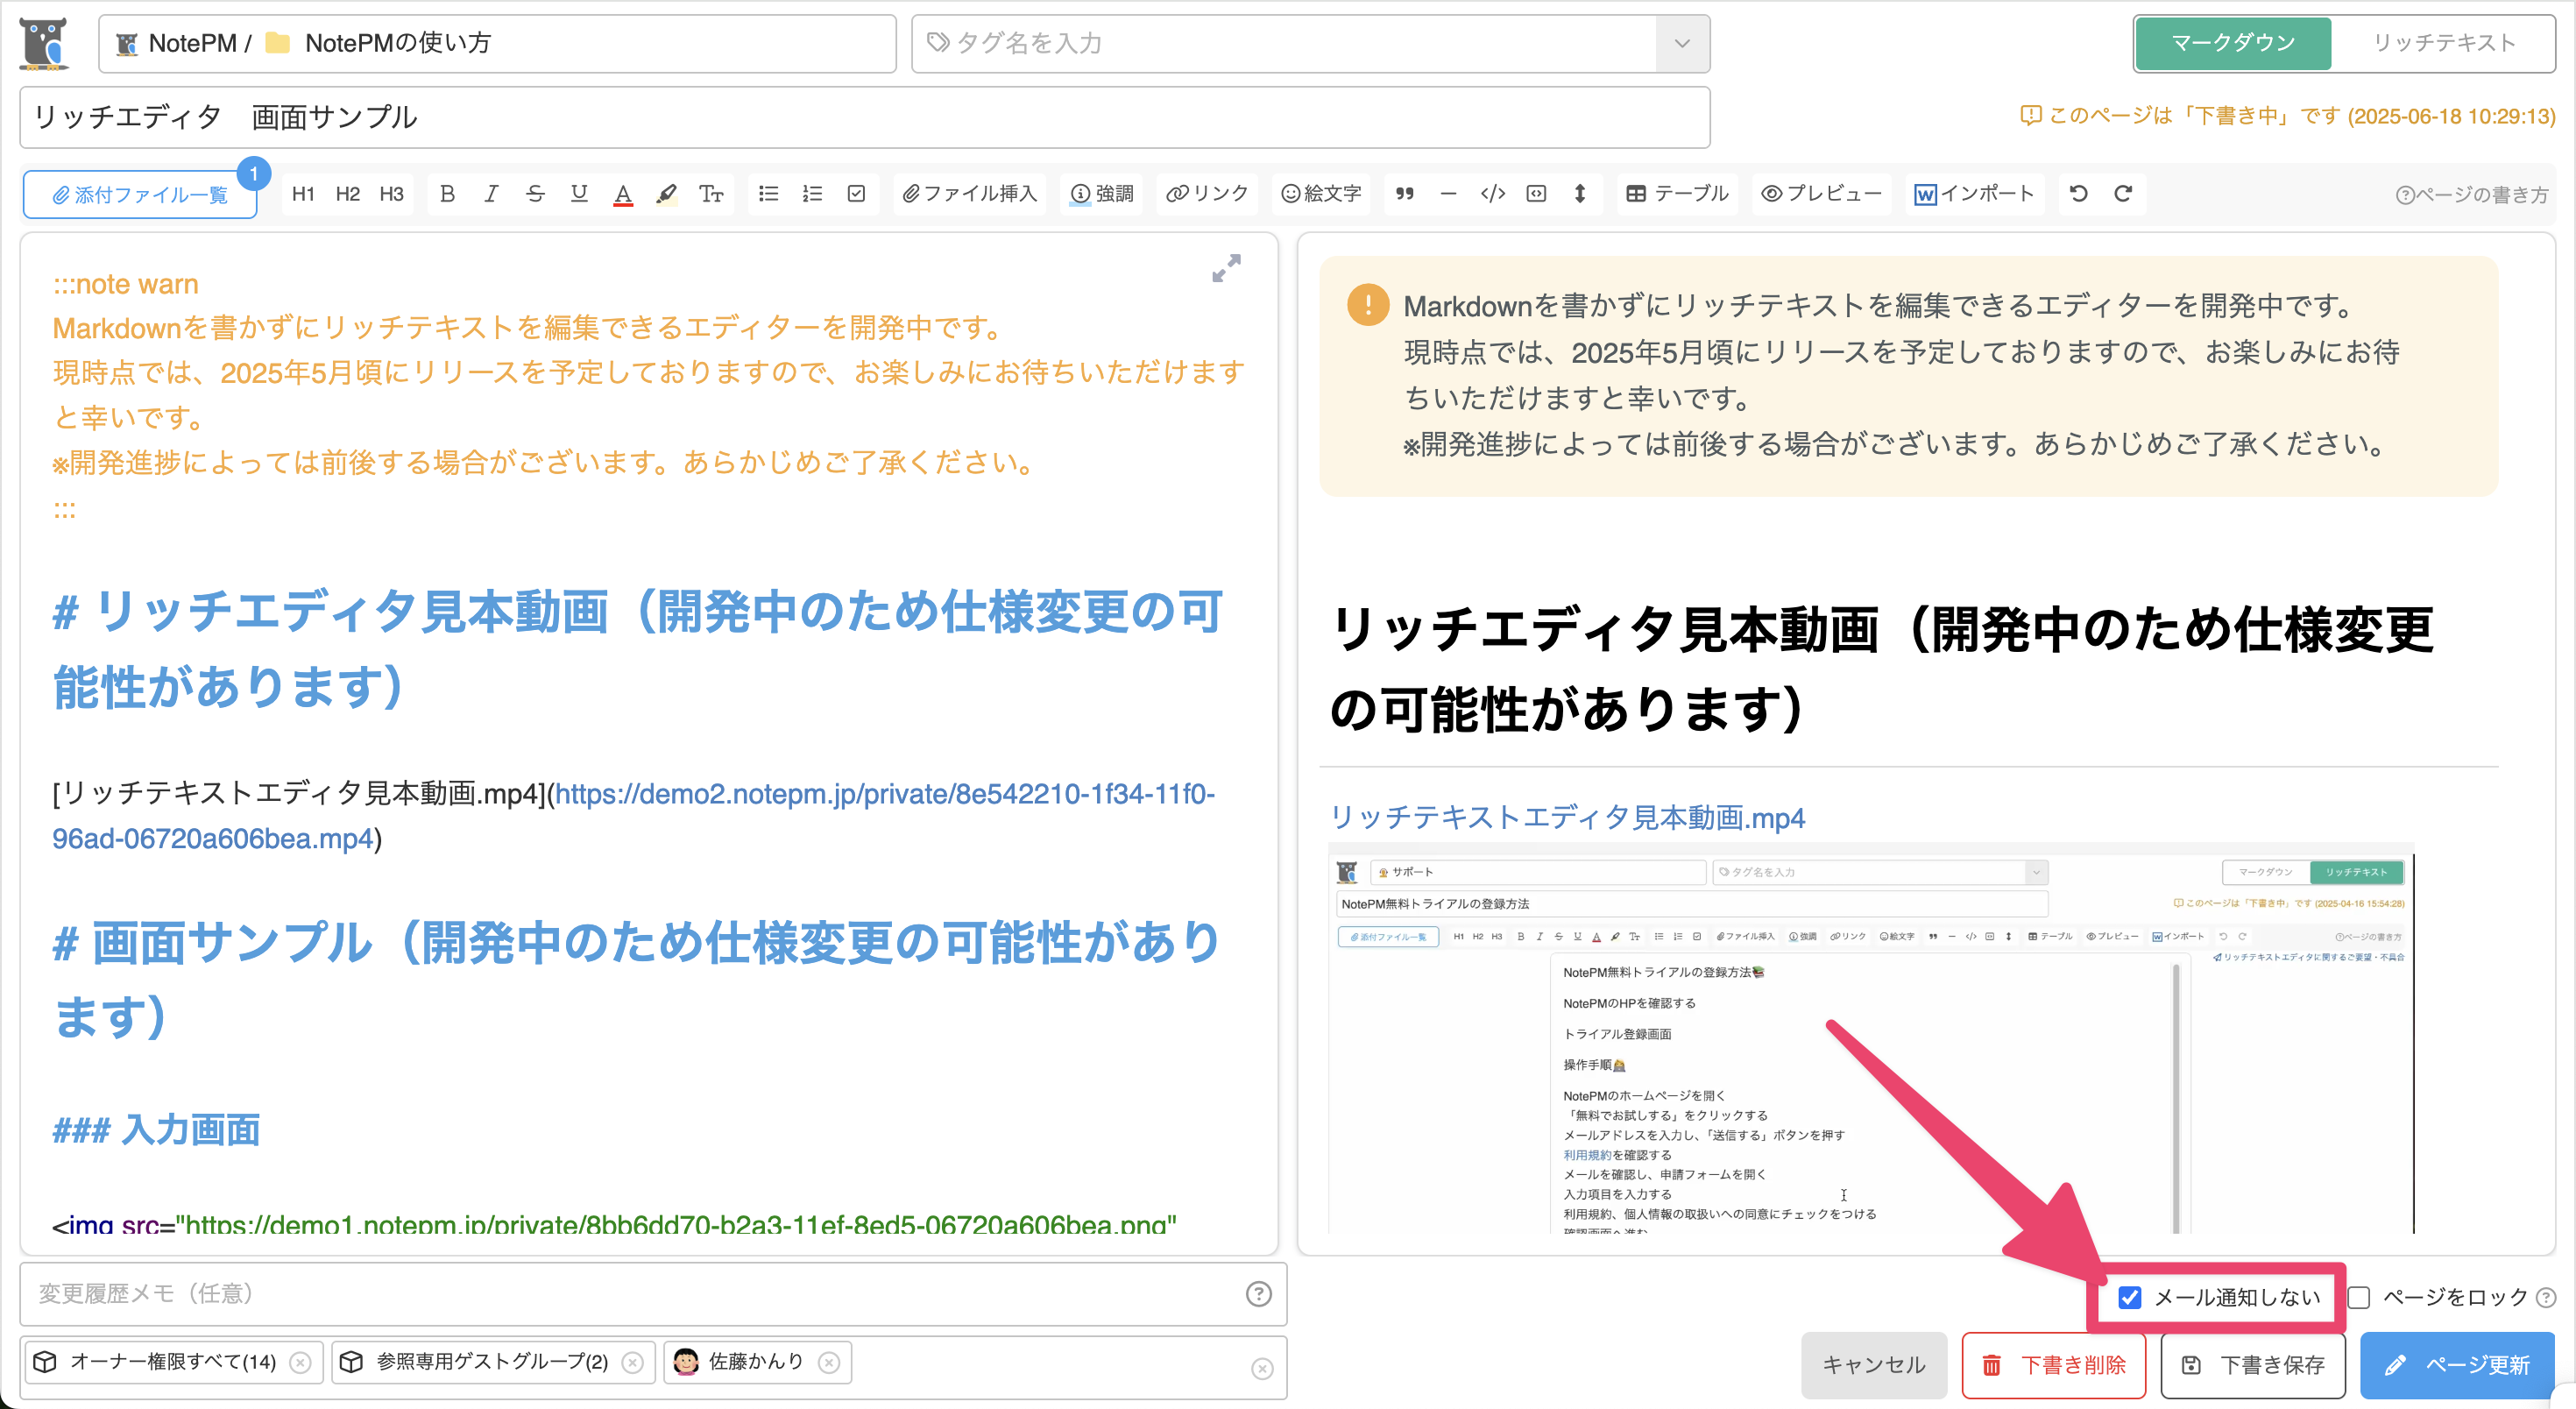
Task: Click the 下書き削除 button
Action: click(2053, 1365)
